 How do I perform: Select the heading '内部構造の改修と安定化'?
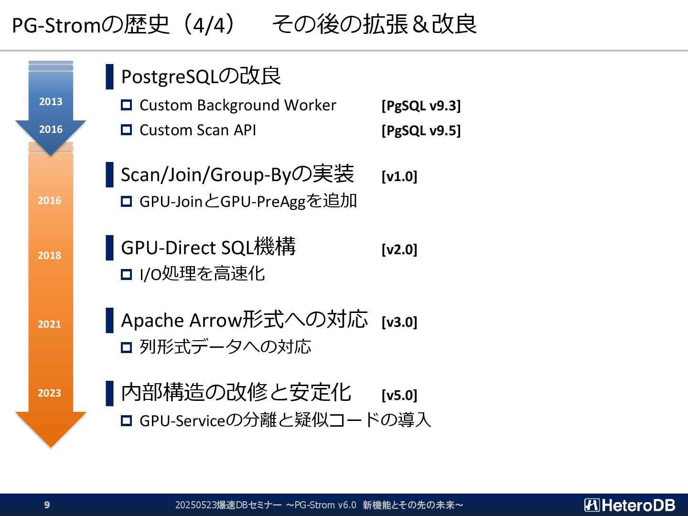(236, 393)
